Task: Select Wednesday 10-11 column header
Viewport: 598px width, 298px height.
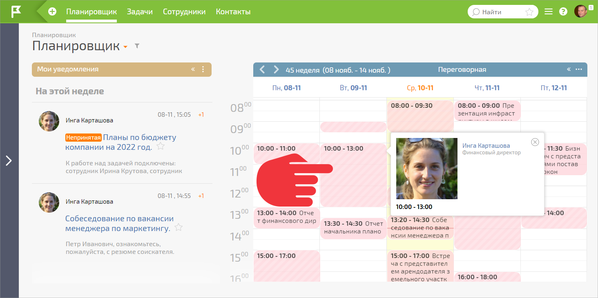Action: pos(420,88)
